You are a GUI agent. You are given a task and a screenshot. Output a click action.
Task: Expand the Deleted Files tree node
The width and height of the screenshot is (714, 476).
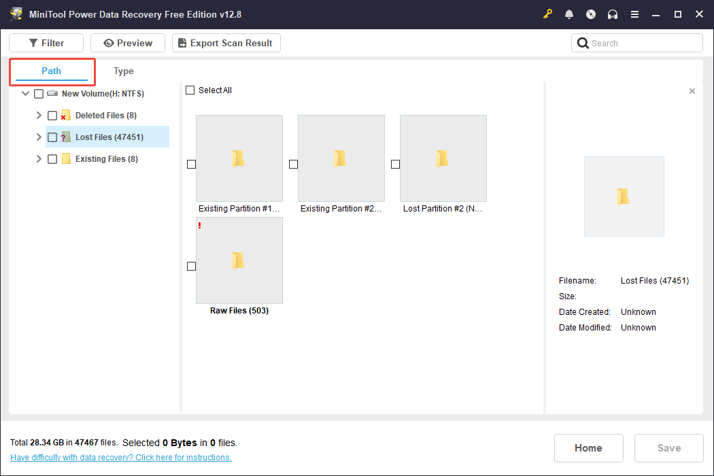coord(39,115)
